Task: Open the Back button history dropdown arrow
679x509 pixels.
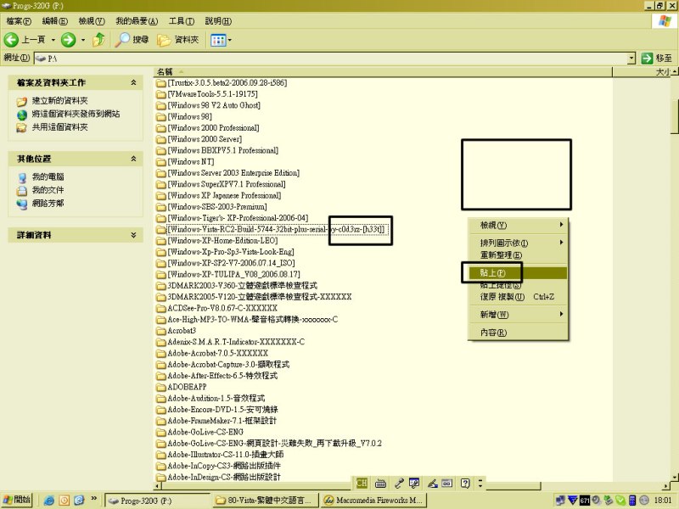Action: [x=53, y=40]
